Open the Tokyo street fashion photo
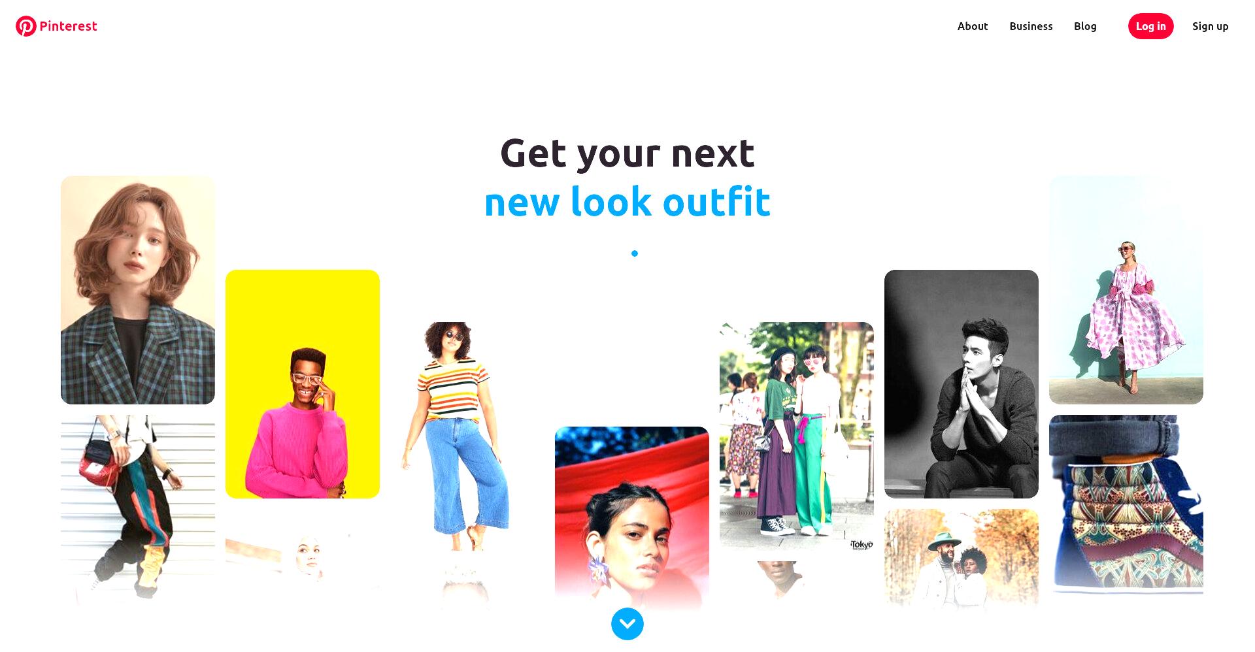Screen dimensions: 1255x652 pos(797,436)
